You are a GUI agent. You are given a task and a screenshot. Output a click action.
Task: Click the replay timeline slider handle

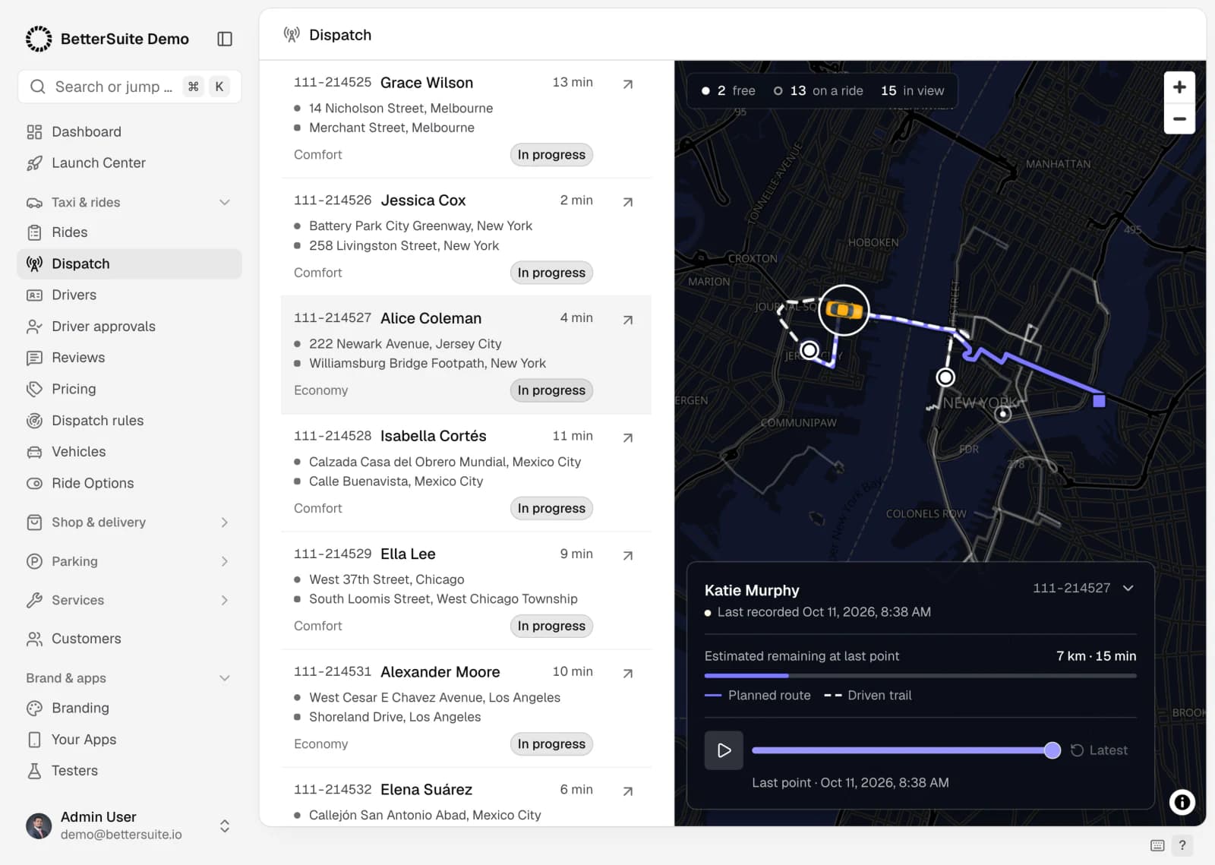coord(1052,750)
